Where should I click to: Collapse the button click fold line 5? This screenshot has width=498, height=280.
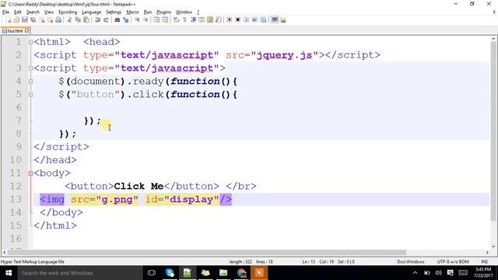coord(30,94)
